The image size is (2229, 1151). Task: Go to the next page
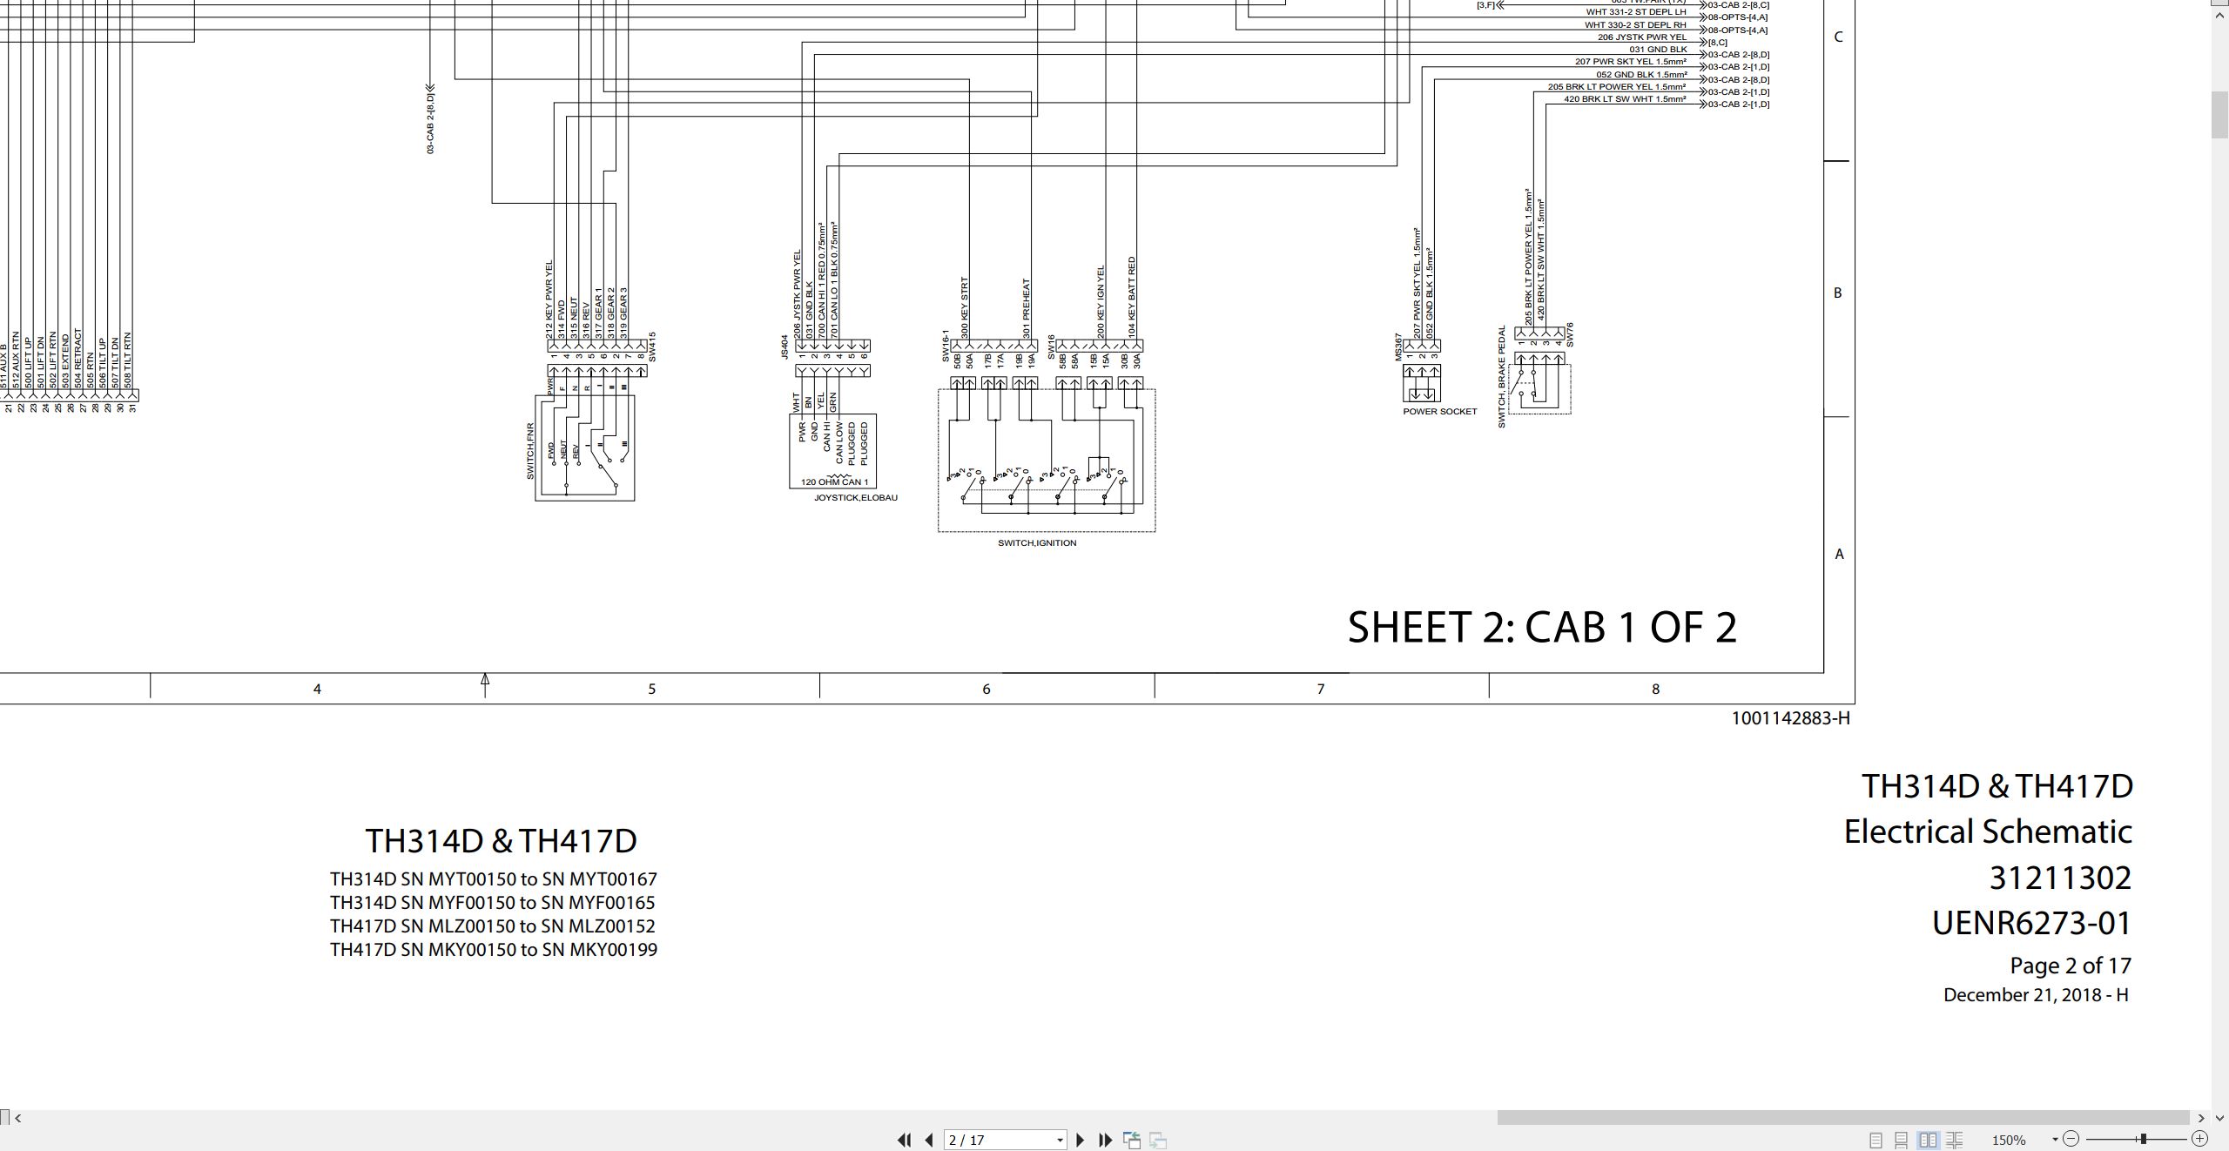coord(1081,1140)
